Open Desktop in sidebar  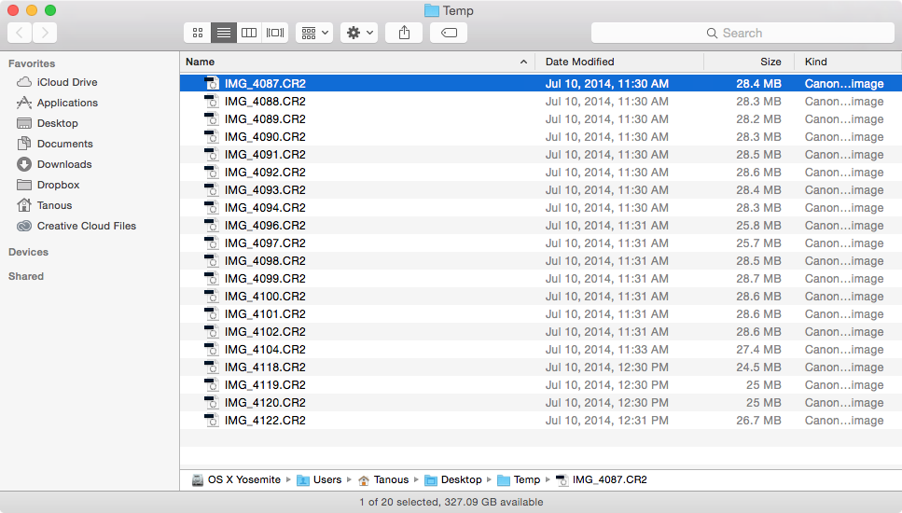48,123
